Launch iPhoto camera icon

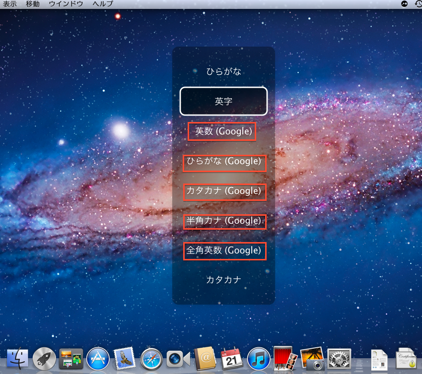click(x=312, y=359)
